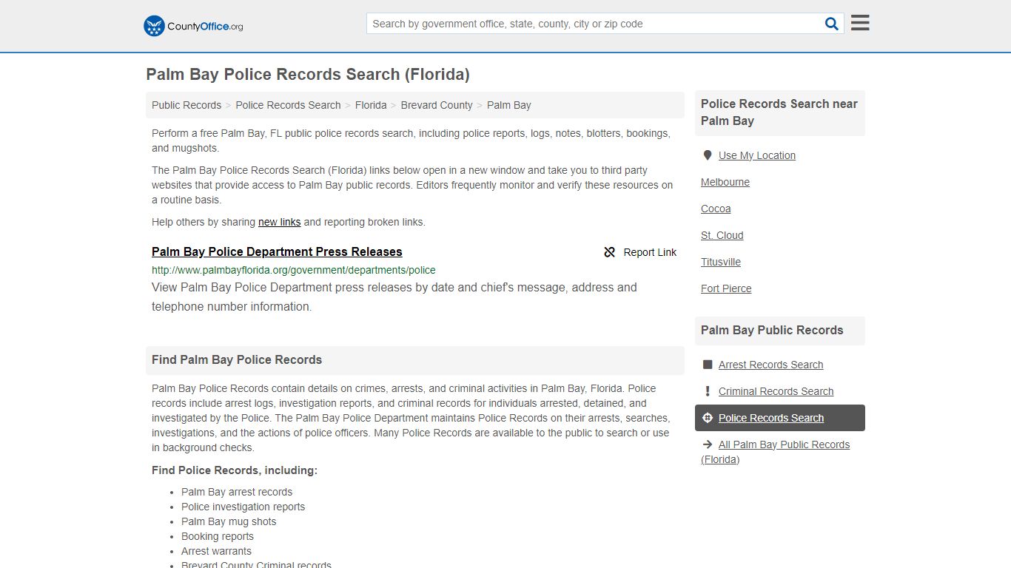The image size is (1011, 568).
Task: Open Arrest Records Search
Action: [x=770, y=365]
